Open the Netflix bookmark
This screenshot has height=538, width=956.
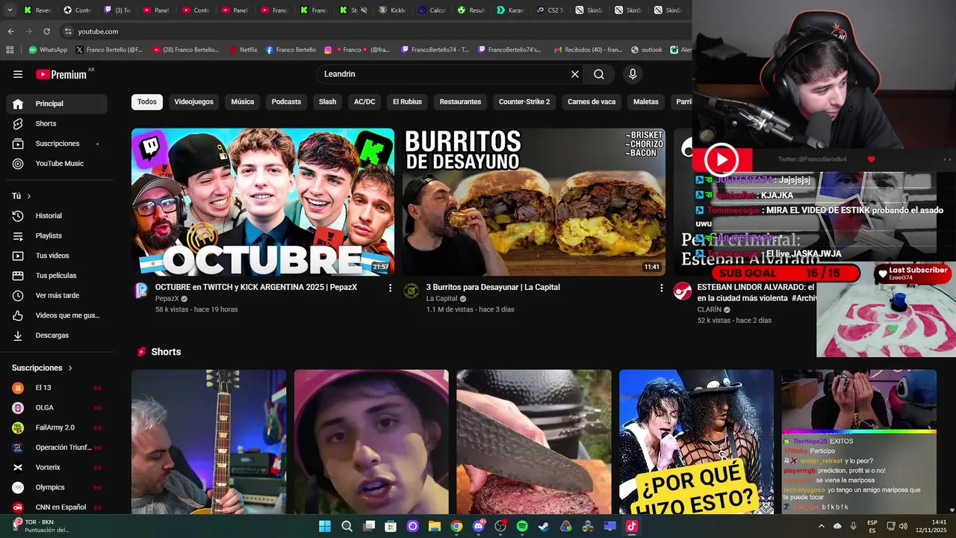243,50
